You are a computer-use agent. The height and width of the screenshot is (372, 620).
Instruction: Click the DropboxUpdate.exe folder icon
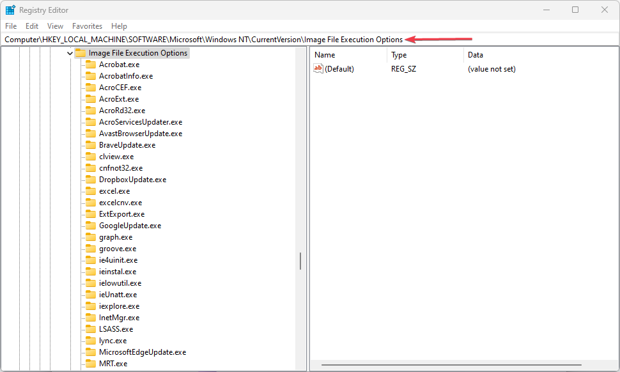[x=91, y=180]
